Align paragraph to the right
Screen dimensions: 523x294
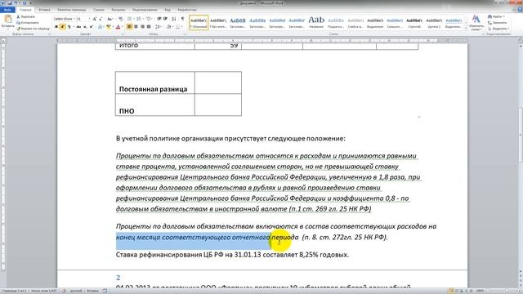tap(142, 27)
